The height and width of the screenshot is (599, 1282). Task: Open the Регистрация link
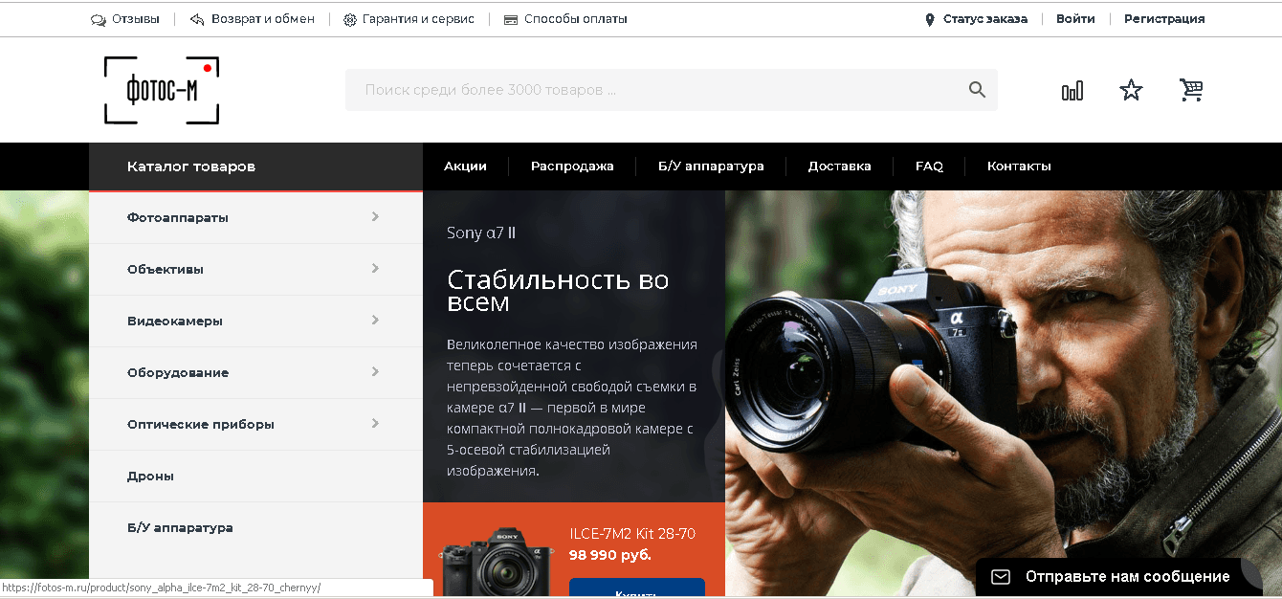pyautogui.click(x=1163, y=17)
